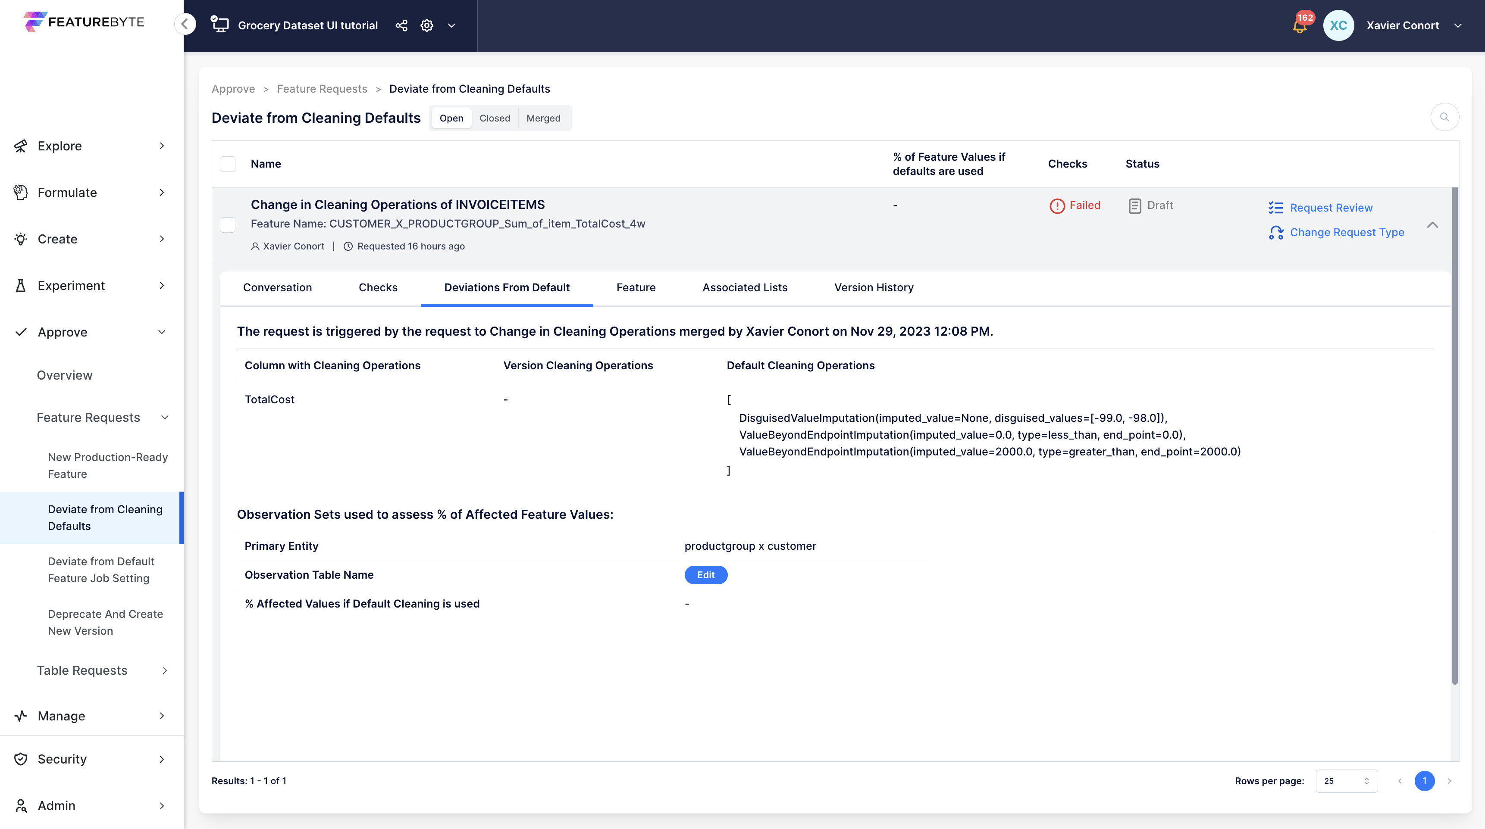Screen dimensions: 1485x829
Task: Click the Manage pulse icon
Action: pyautogui.click(x=21, y=716)
